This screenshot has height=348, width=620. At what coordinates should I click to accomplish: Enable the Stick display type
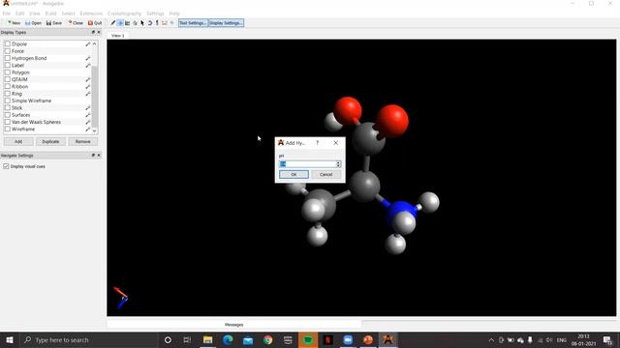point(8,108)
